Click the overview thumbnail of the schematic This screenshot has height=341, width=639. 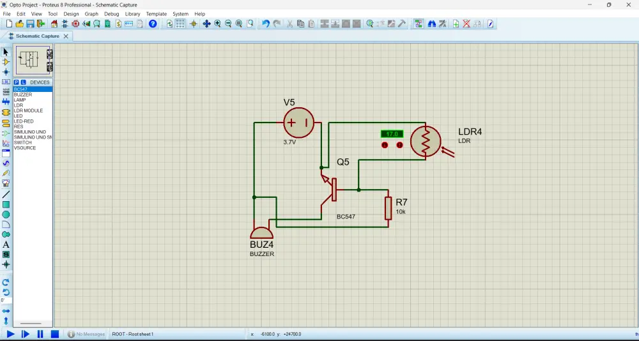point(35,61)
